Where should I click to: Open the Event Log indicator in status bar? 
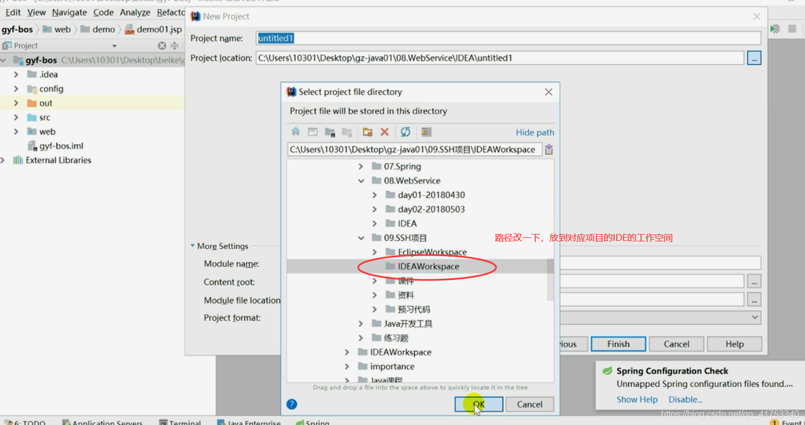click(x=786, y=422)
